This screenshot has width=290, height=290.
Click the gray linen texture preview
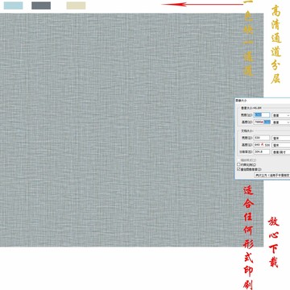point(131,130)
